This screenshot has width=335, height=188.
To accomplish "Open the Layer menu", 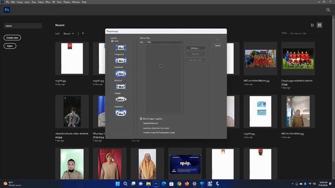I will [x=27, y=2].
